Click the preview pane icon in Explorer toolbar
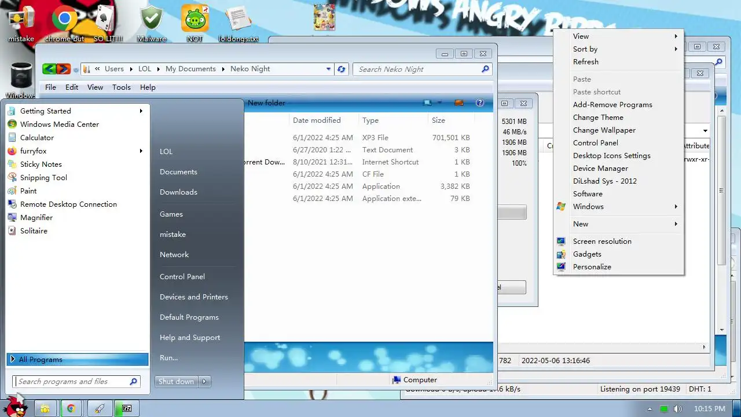The width and height of the screenshot is (741, 417). tap(459, 103)
